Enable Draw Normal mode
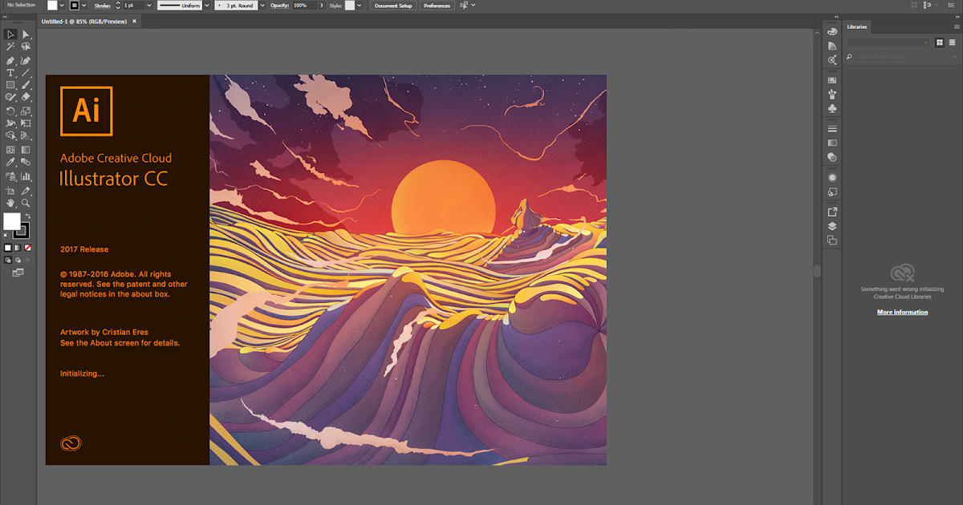 point(8,260)
